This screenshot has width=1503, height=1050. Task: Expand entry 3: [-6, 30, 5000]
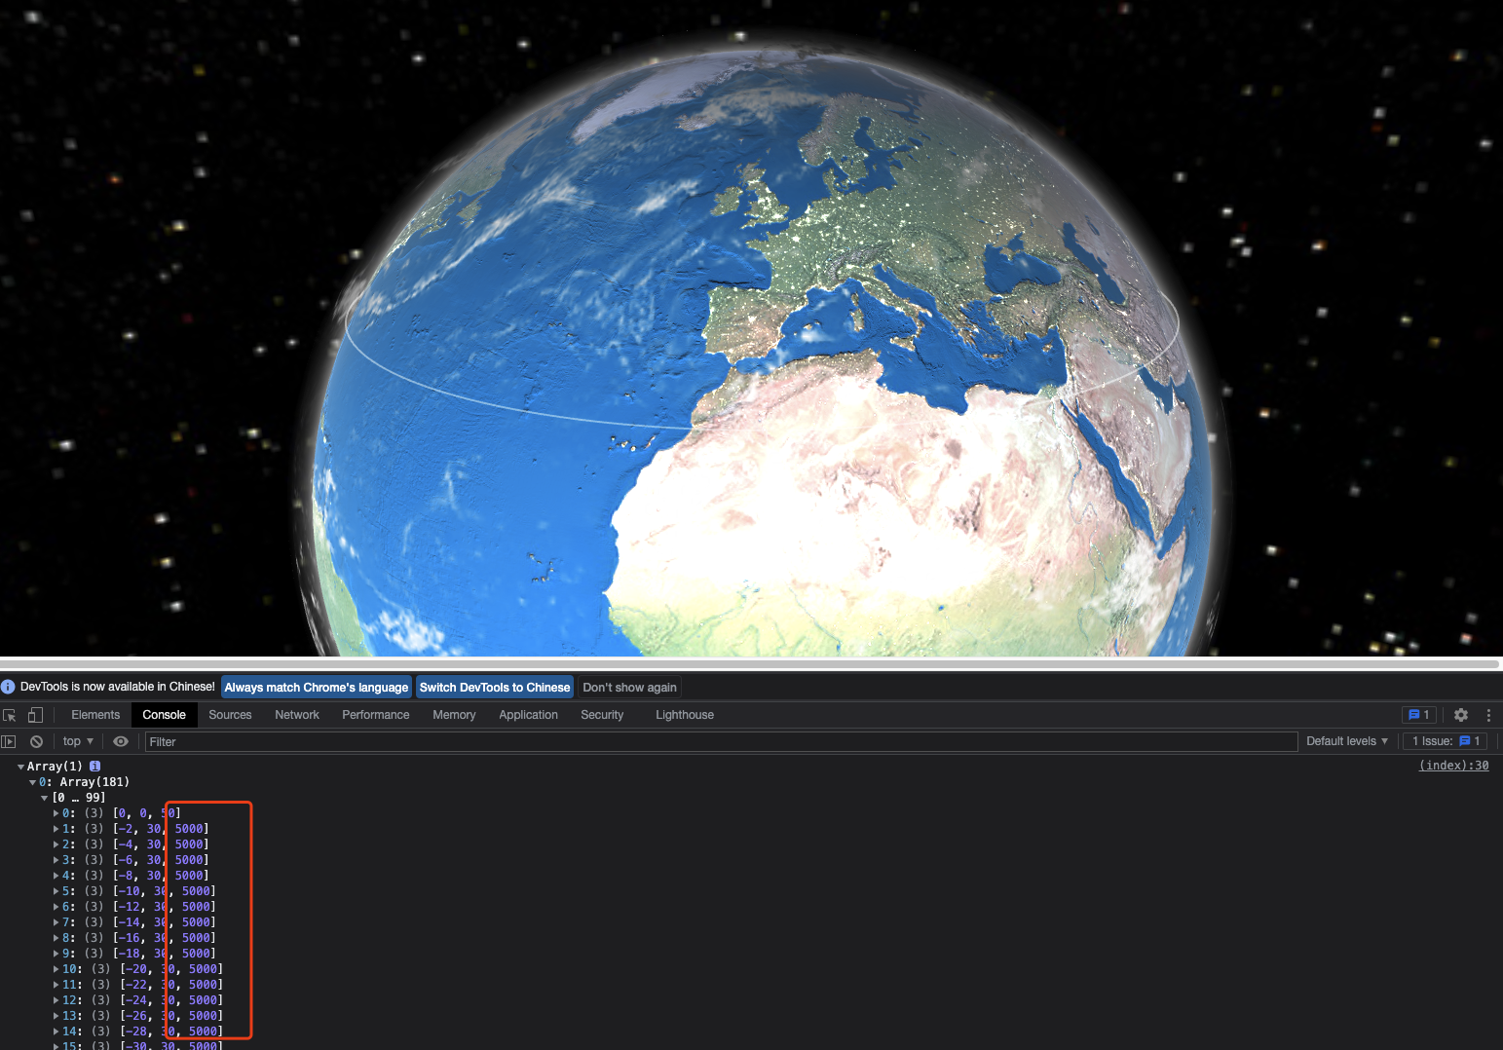coord(56,860)
